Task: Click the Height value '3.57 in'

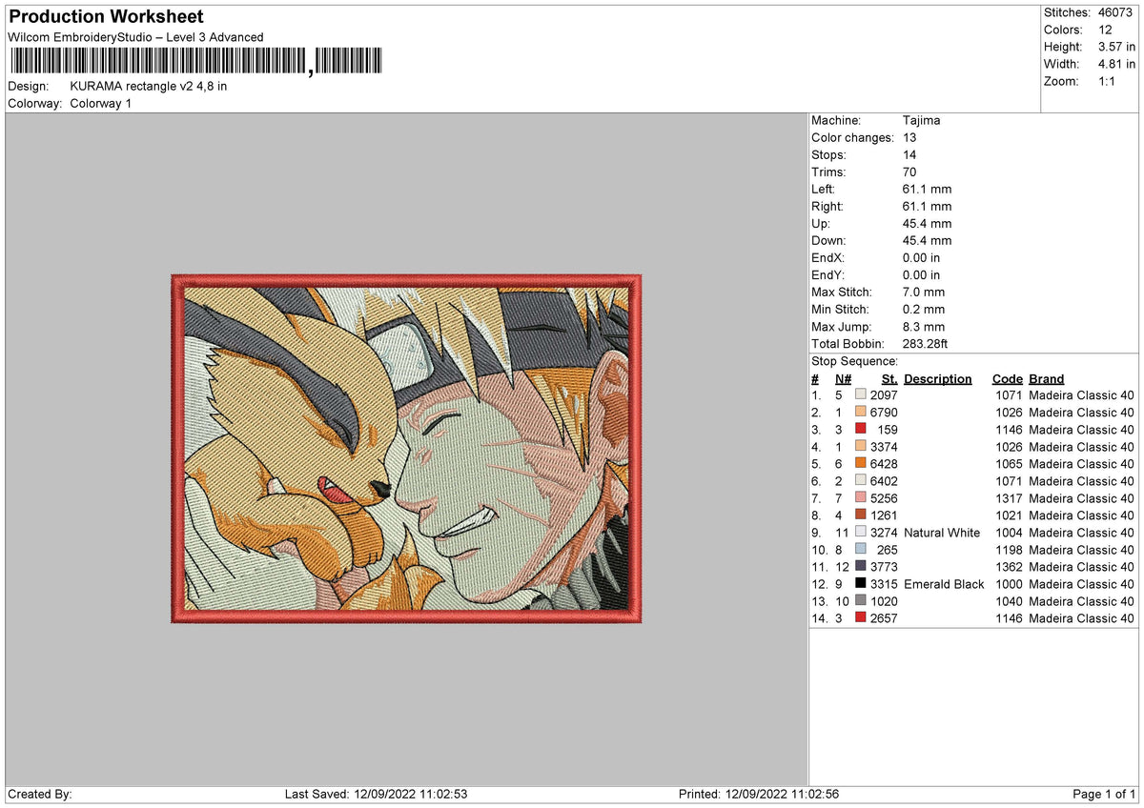Action: [x=1117, y=47]
